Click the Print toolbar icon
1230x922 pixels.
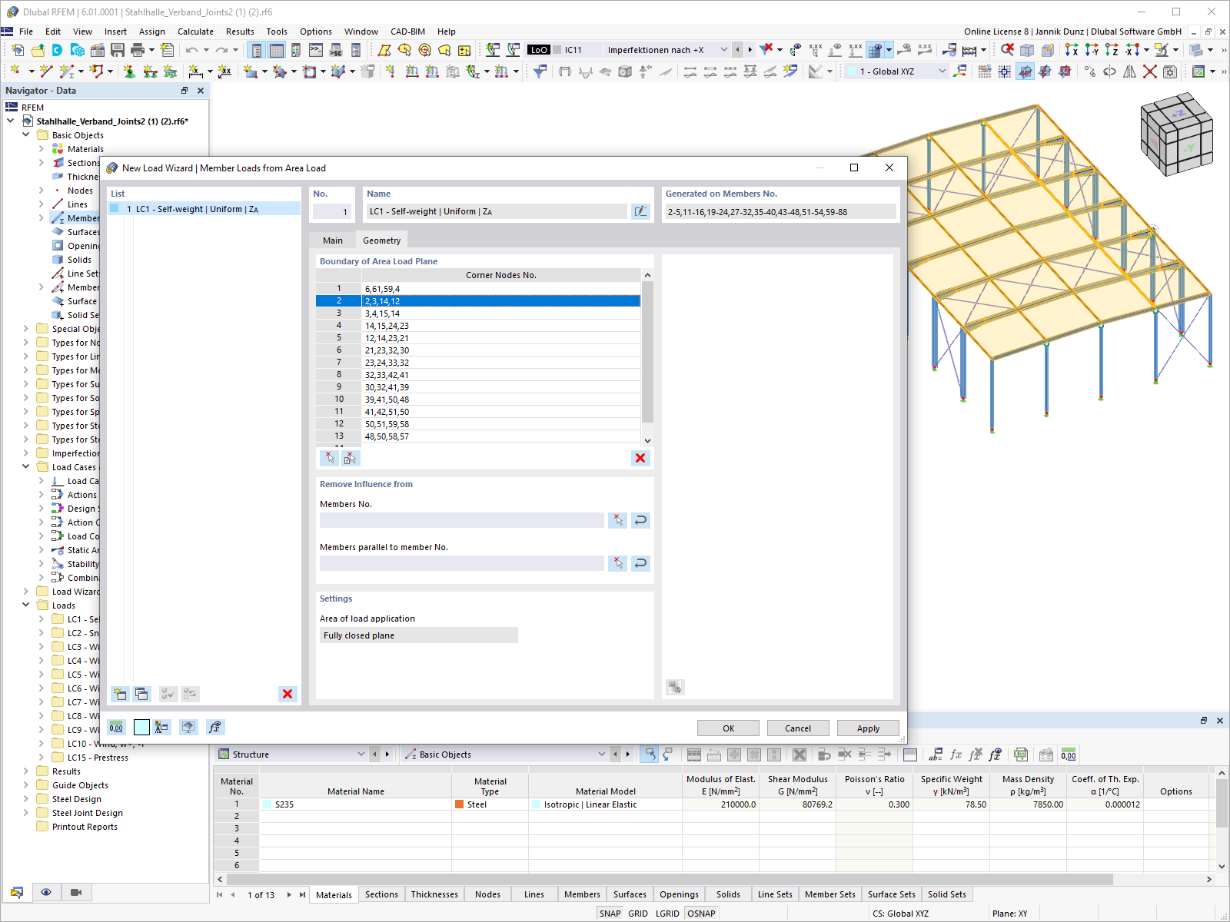pos(138,50)
